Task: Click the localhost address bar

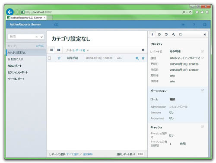Action: click(x=101, y=12)
